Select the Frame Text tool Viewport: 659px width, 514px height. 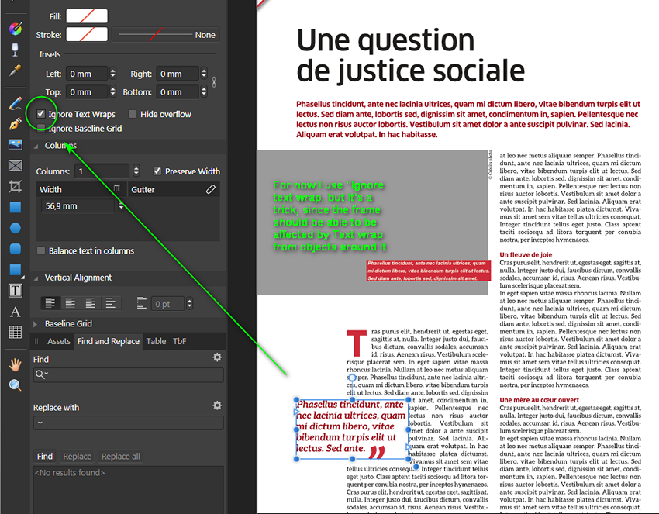(x=17, y=291)
